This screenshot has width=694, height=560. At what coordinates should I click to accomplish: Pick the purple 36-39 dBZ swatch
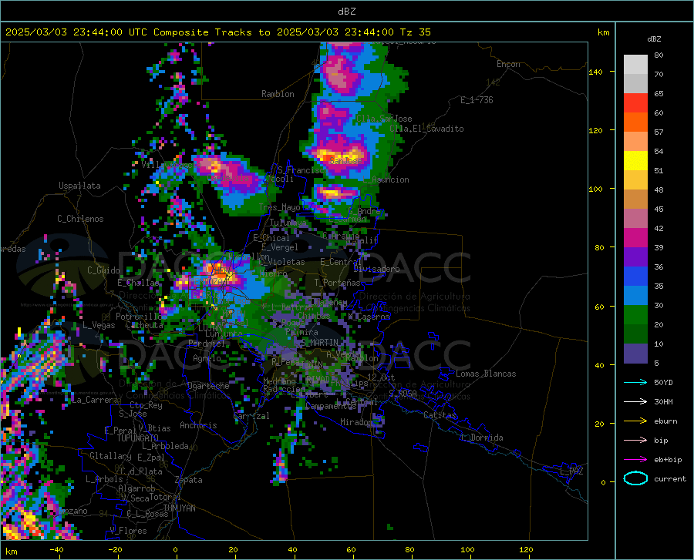tap(635, 257)
